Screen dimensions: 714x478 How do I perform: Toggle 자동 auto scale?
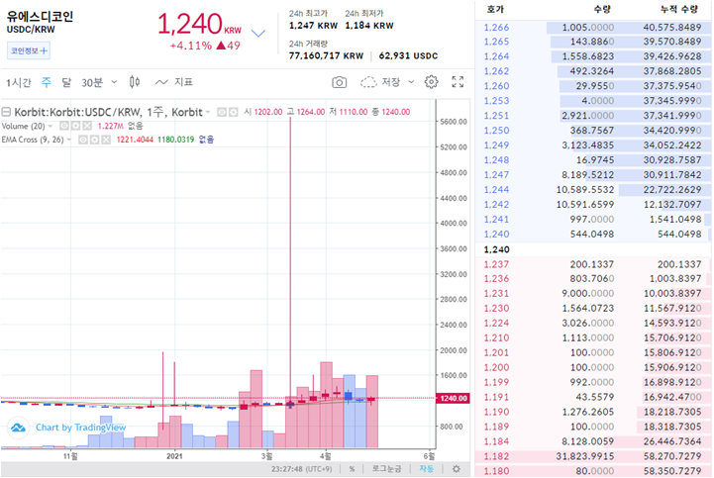[x=426, y=468]
